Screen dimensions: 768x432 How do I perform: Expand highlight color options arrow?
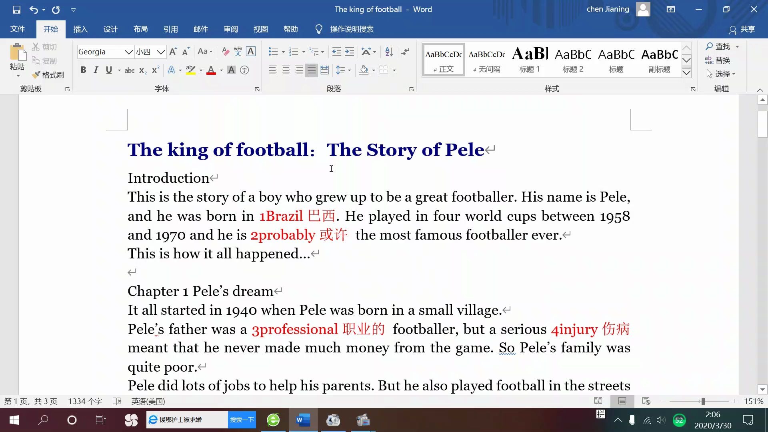pyautogui.click(x=201, y=70)
